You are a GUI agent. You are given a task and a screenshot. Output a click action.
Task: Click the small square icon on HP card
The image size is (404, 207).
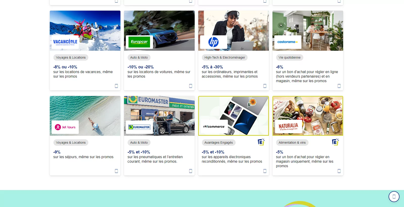265,86
